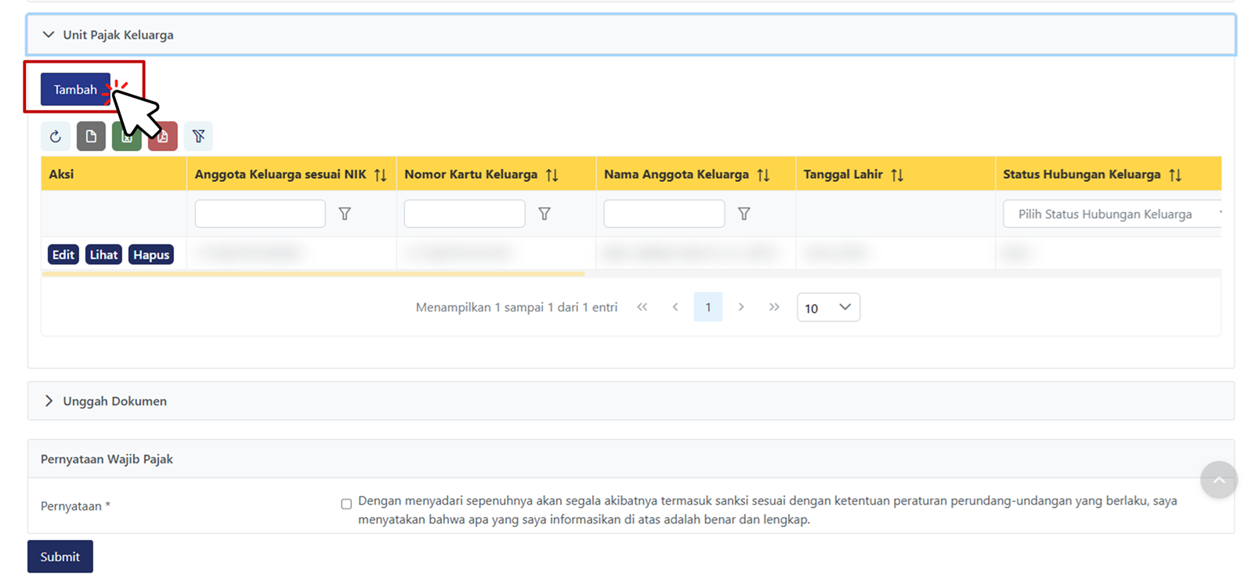The image size is (1252, 587).
Task: Sort by Status Hubungan Keluarga column
Action: tap(1174, 175)
